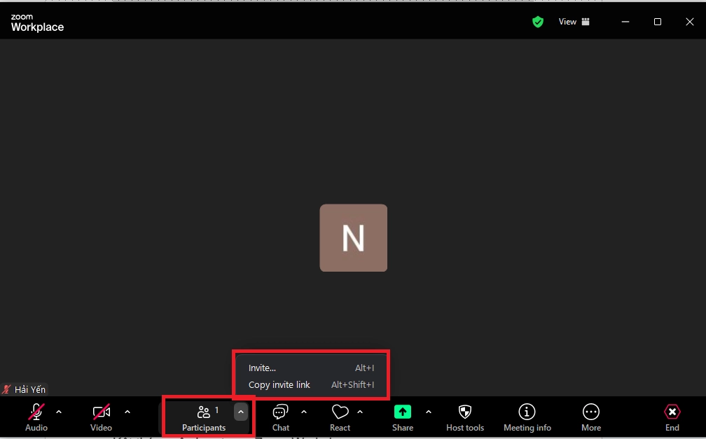Click the green encryption shield icon
The height and width of the screenshot is (439, 706).
pos(538,22)
